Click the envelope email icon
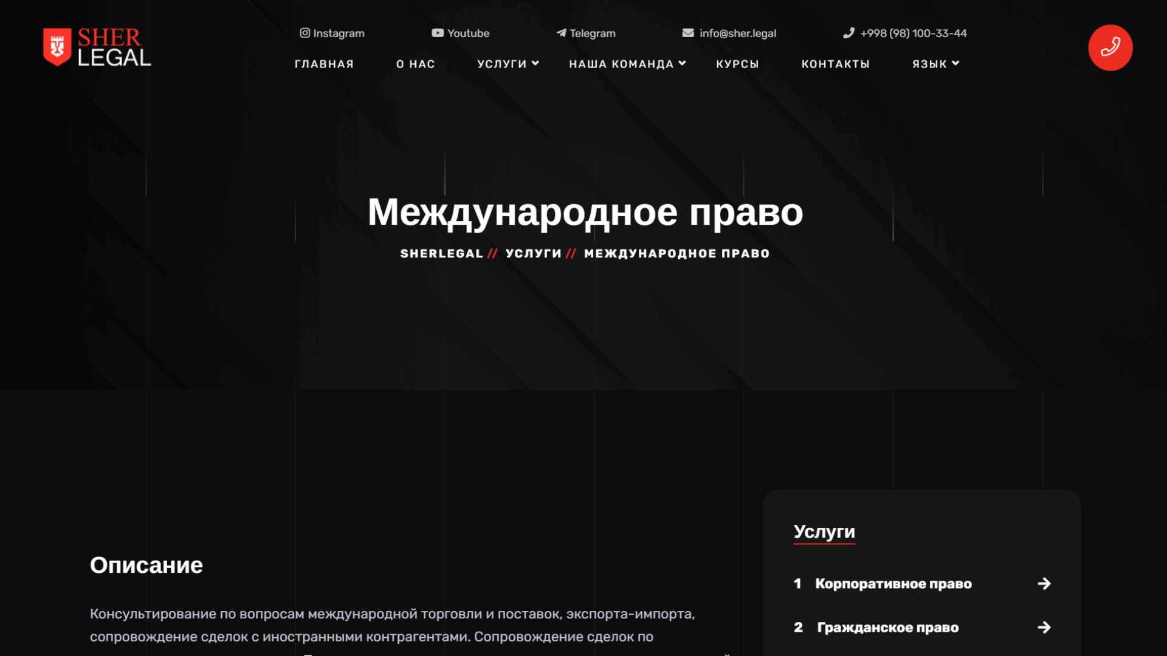The width and height of the screenshot is (1167, 656). [x=687, y=33]
